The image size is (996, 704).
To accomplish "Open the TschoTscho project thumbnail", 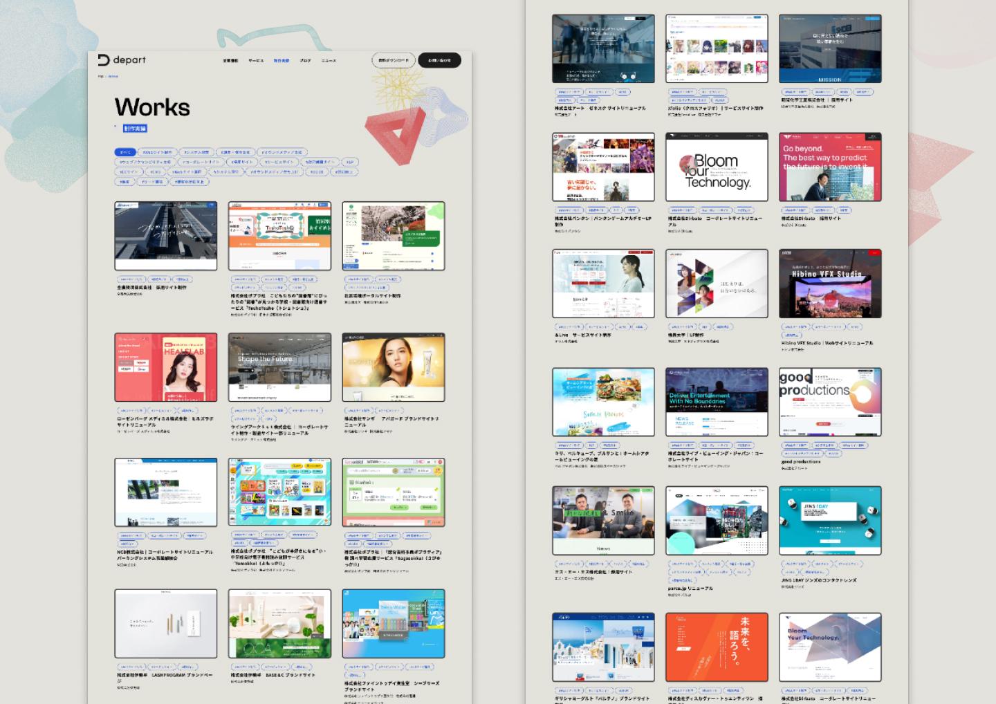I will point(279,236).
